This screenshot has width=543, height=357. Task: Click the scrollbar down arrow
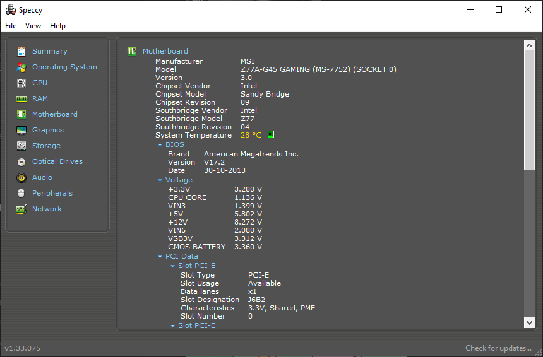pos(529,323)
